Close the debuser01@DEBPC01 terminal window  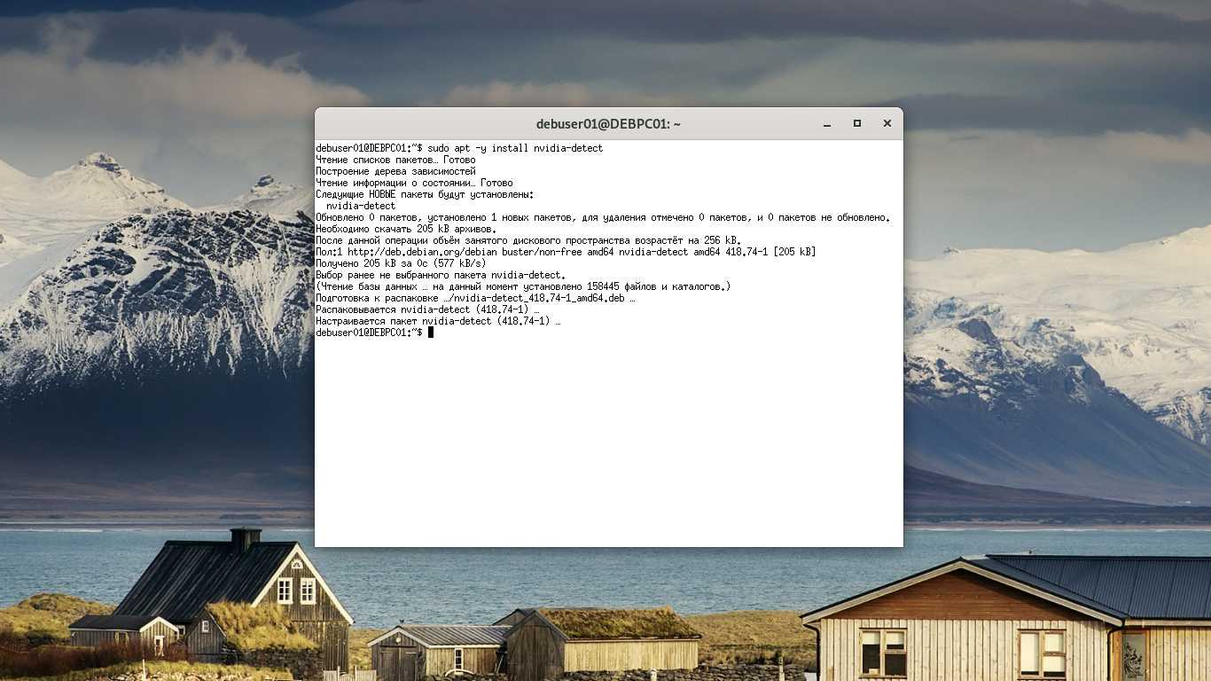tap(887, 124)
